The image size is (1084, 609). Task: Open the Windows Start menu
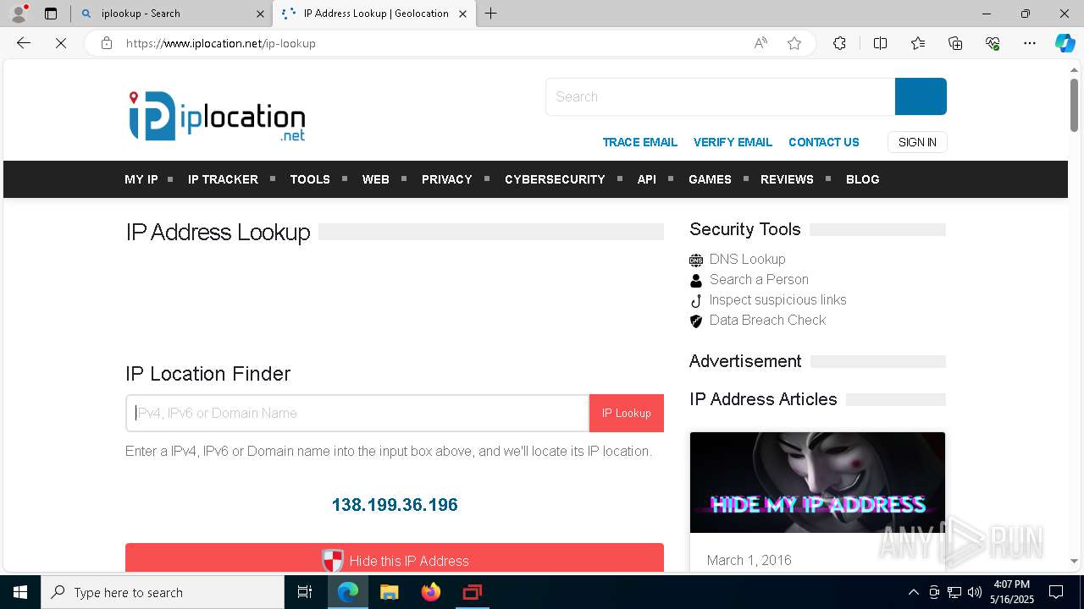(20, 592)
